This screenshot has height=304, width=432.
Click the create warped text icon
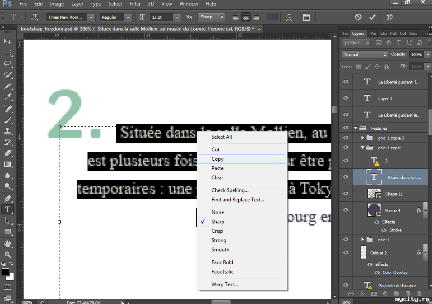289,17
